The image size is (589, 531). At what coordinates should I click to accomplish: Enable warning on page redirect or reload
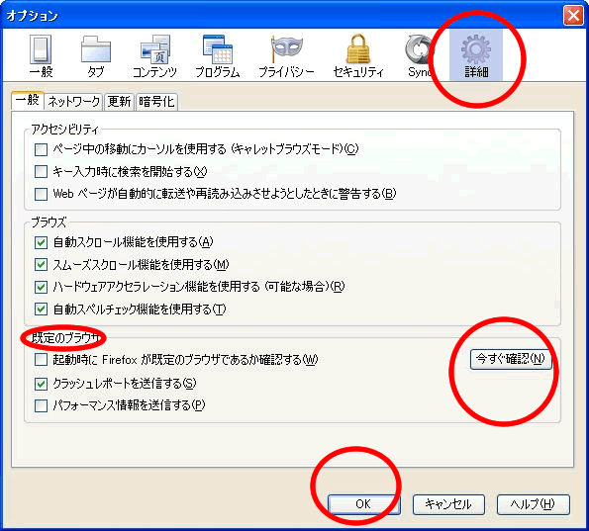tap(41, 194)
